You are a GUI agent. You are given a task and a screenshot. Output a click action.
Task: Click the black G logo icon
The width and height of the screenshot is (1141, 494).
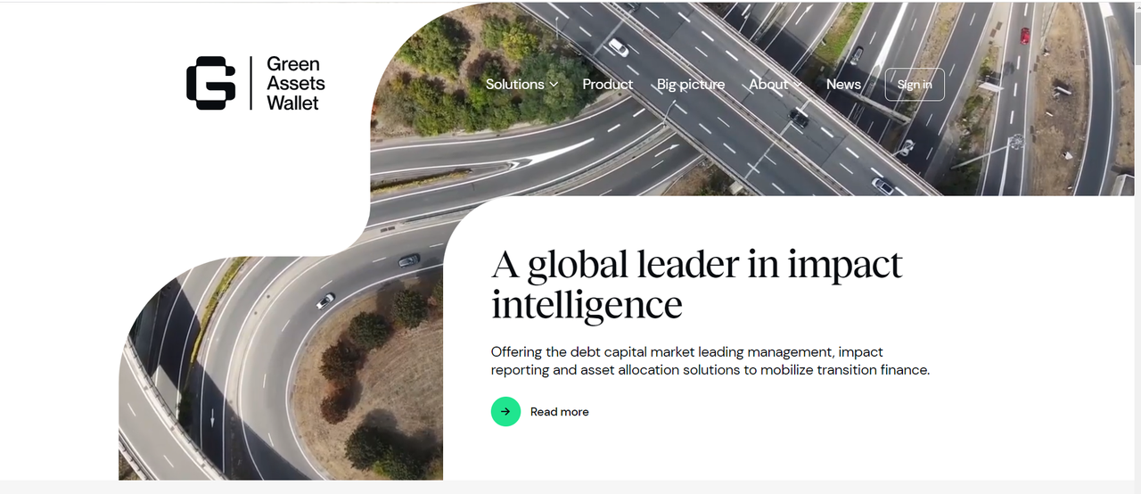(x=211, y=83)
